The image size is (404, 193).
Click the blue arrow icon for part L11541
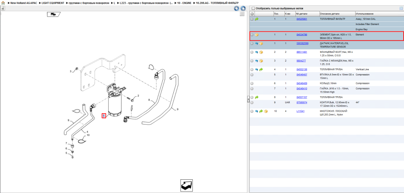point(257,111)
